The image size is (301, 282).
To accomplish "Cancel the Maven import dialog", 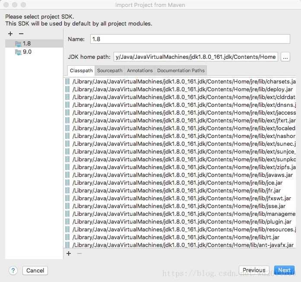I will pos(35,270).
